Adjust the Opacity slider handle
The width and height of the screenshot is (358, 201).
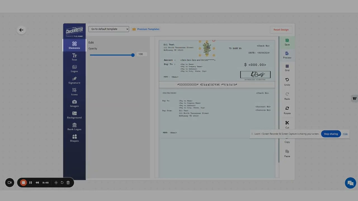coord(133,55)
